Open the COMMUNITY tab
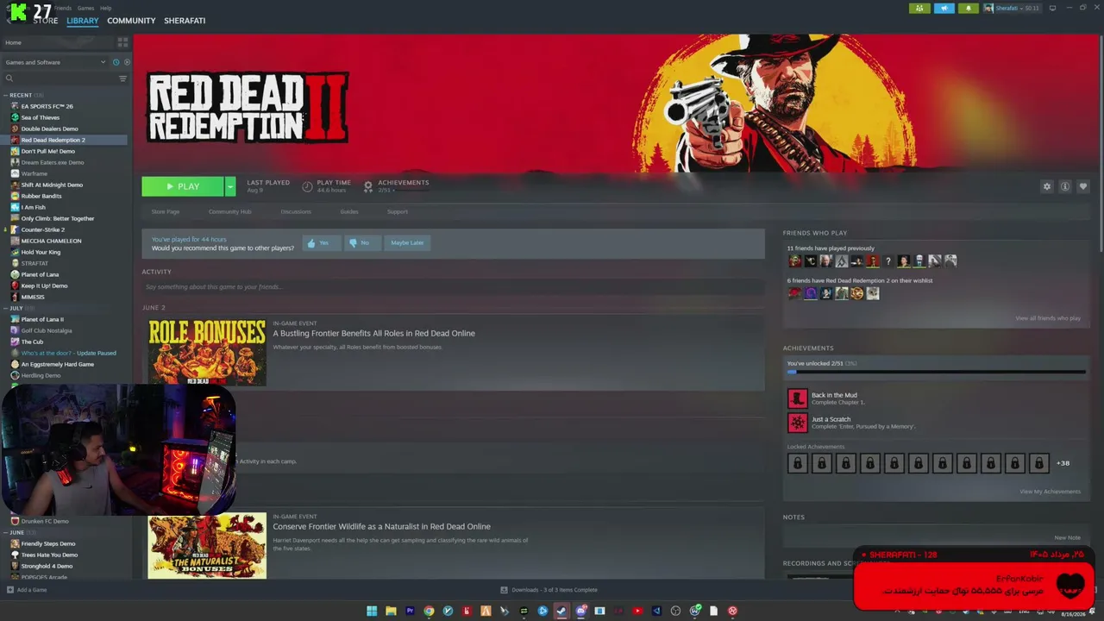This screenshot has width=1104, height=621. click(x=131, y=21)
